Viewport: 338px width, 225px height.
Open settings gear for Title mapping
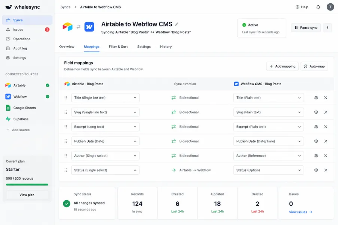click(x=316, y=98)
